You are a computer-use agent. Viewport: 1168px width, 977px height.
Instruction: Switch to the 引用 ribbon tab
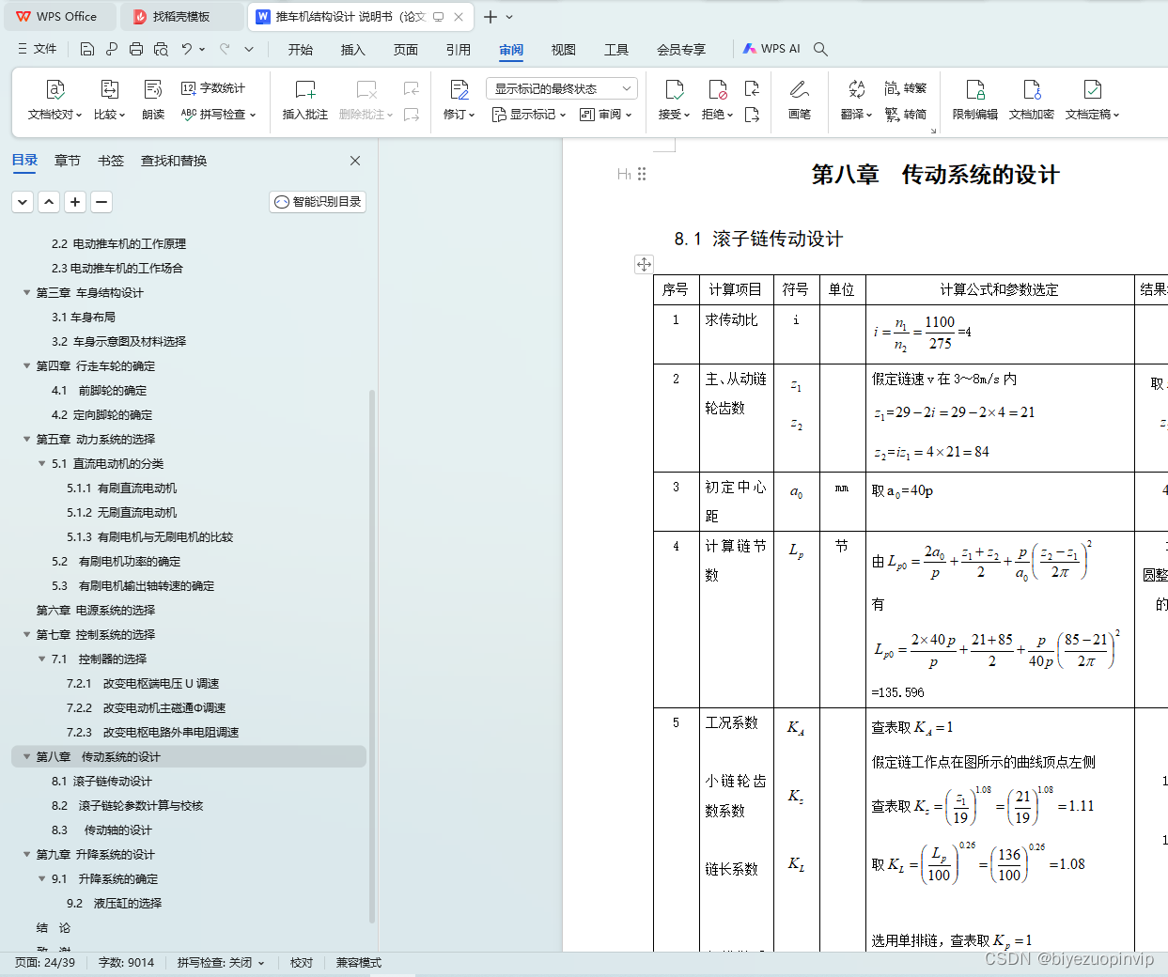coord(459,50)
